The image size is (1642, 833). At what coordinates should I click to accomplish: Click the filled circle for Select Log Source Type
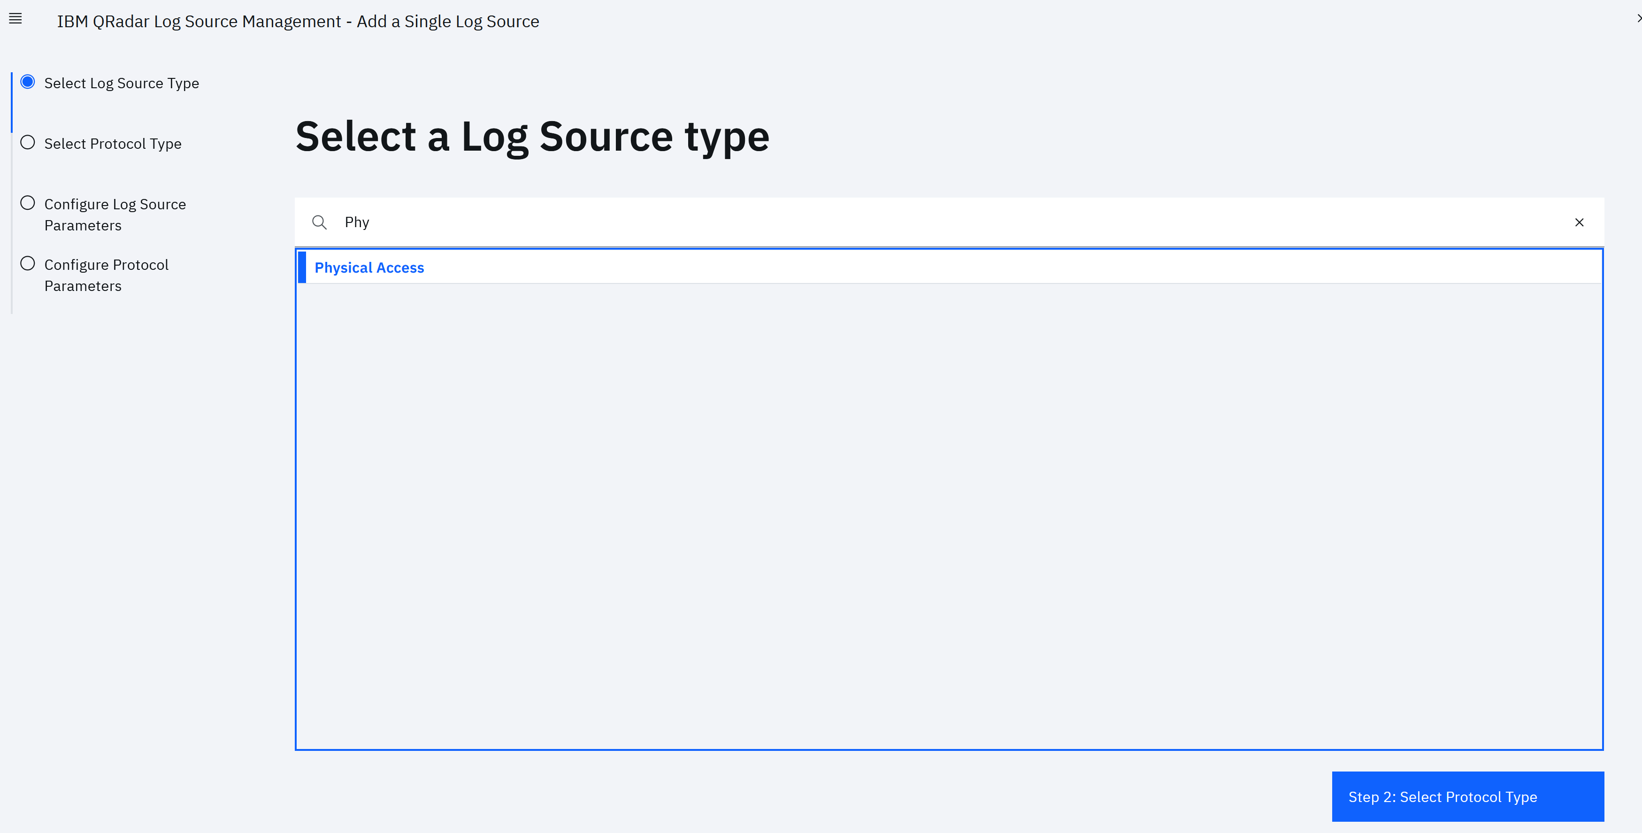pyautogui.click(x=27, y=82)
